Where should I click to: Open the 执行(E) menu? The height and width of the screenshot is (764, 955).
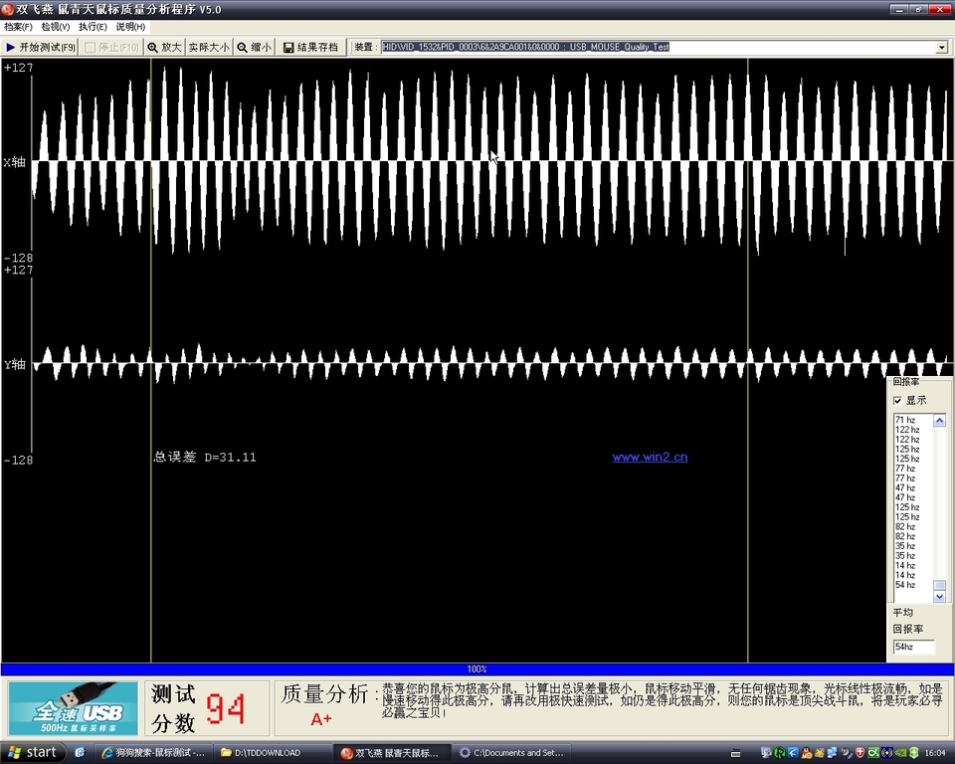tap(93, 27)
